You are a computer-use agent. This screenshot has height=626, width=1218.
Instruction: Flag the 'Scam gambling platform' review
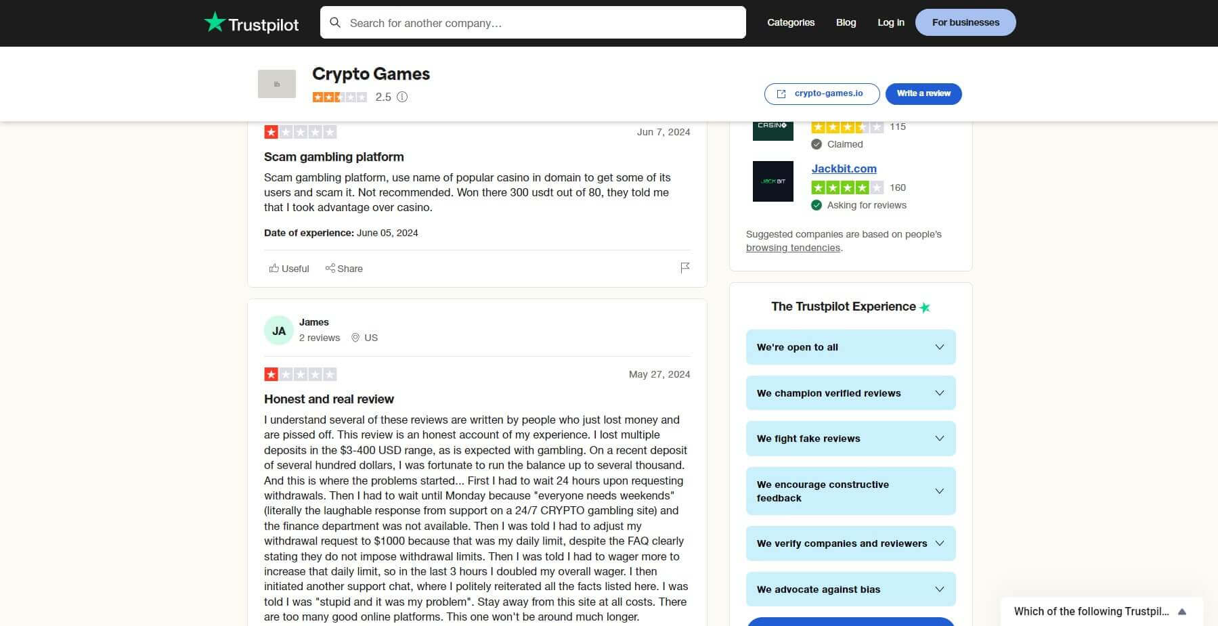[x=685, y=267]
